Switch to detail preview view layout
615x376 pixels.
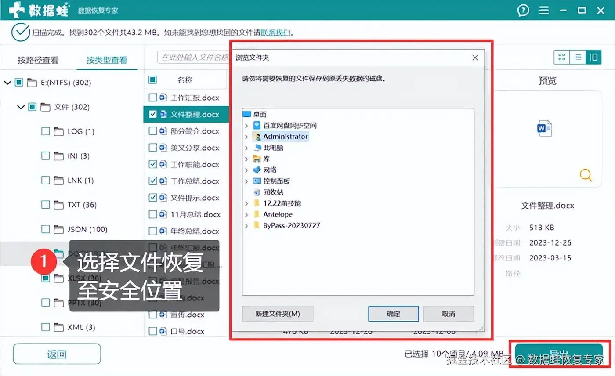click(593, 57)
